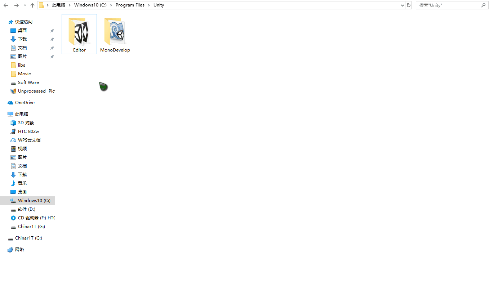
Task: Navigate to Windows10 (C:) breadcrumb
Action: coord(90,5)
